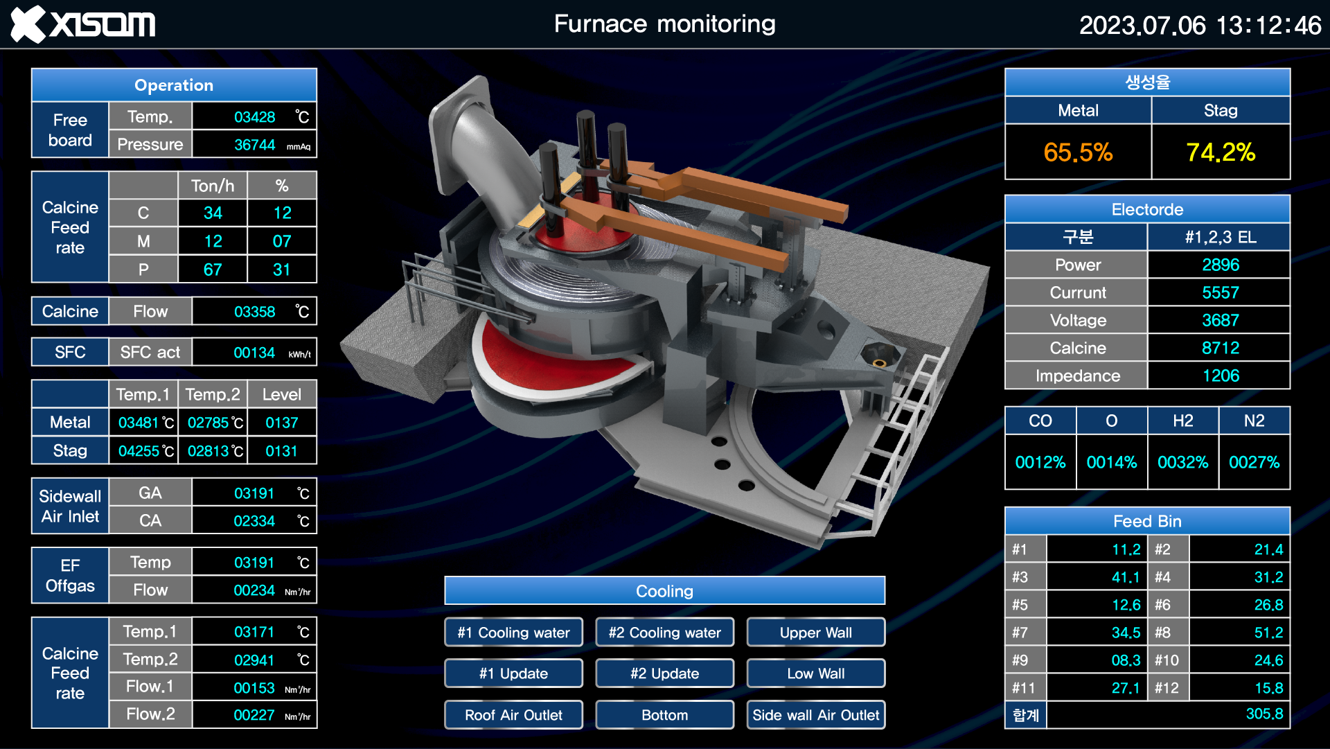
Task: Click the Feed Bin panel header
Action: (1147, 521)
